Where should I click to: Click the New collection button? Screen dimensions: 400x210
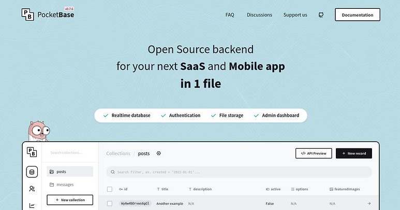[x=70, y=200]
